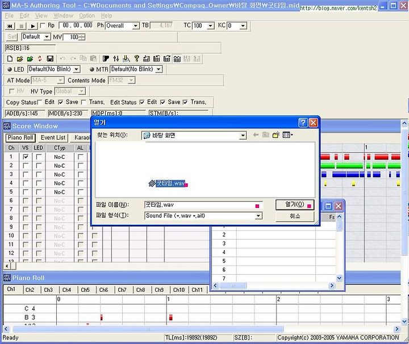Image resolution: width=409 pixels, height=344 pixels.
Task: Open the View menu
Action: tap(41, 16)
